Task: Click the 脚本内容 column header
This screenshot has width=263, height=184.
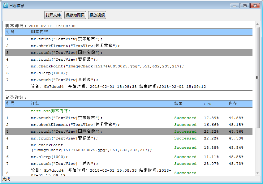Action: click(39, 32)
